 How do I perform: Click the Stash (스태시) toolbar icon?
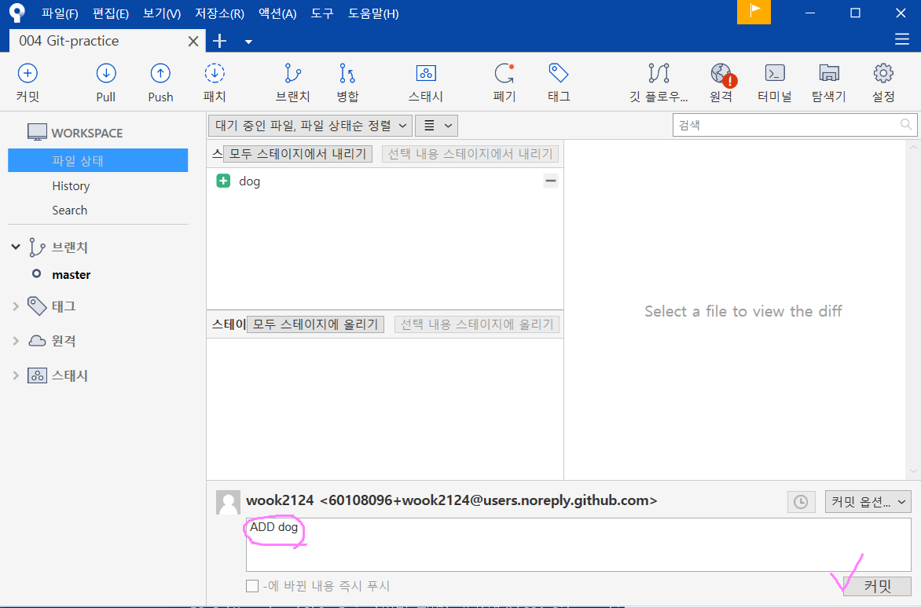pos(426,73)
